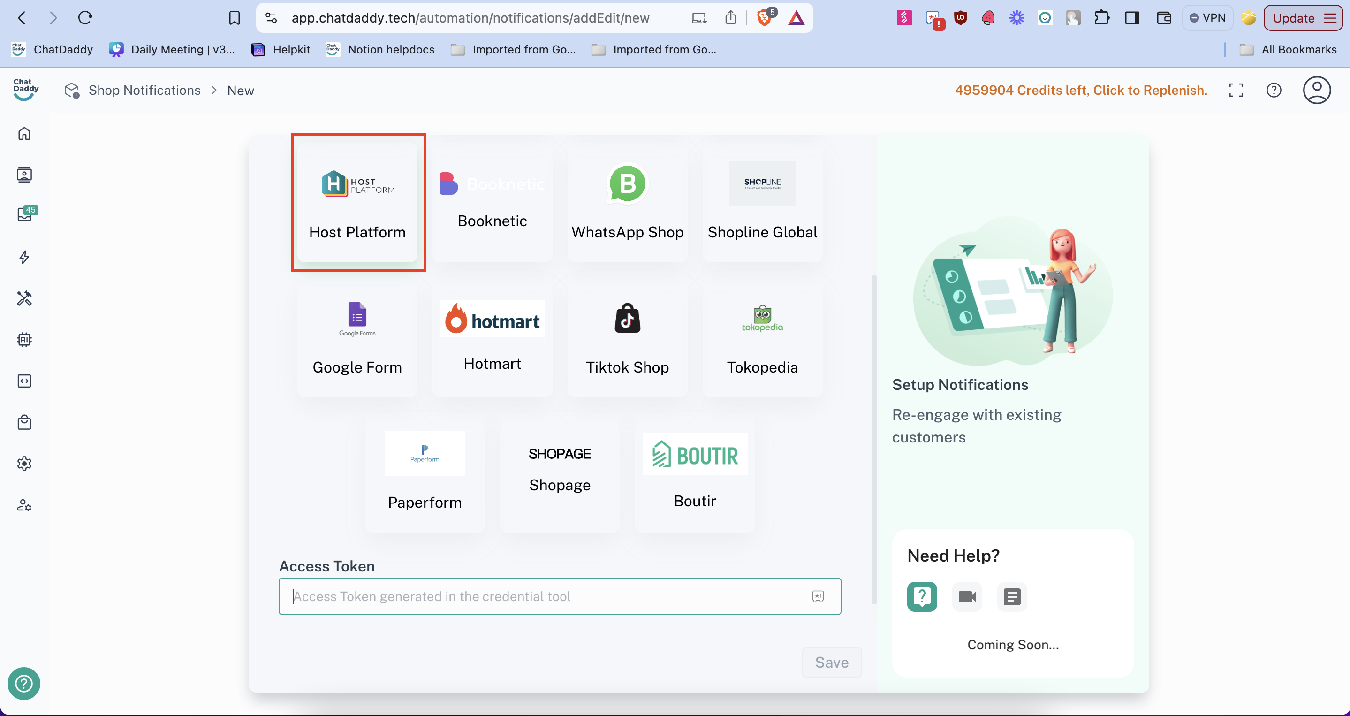Open the user profile avatar
Image resolution: width=1350 pixels, height=716 pixels.
pyautogui.click(x=1316, y=90)
